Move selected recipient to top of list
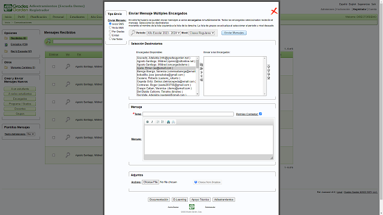The height and width of the screenshot is (215, 383). click(x=269, y=66)
